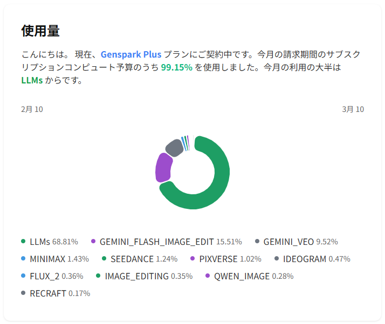
Task: Click the RECRAFT legend entry
Action: click(48, 293)
